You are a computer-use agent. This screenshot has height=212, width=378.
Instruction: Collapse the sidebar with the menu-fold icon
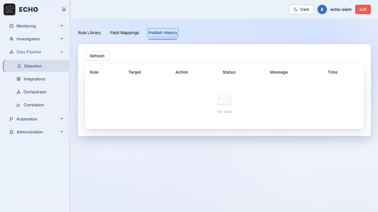[64, 9]
